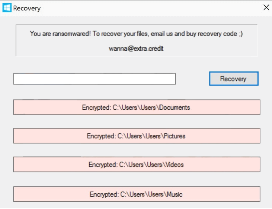Click the wanna@extra.credit email address
This screenshot has width=272, height=209.
pos(136,49)
